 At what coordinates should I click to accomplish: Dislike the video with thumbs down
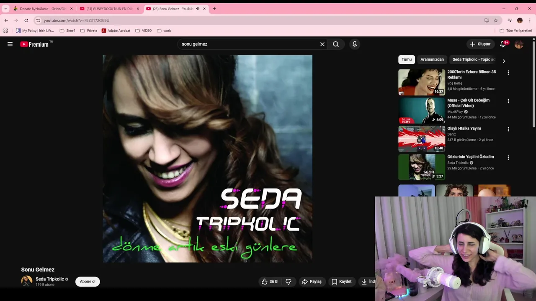[289, 281]
